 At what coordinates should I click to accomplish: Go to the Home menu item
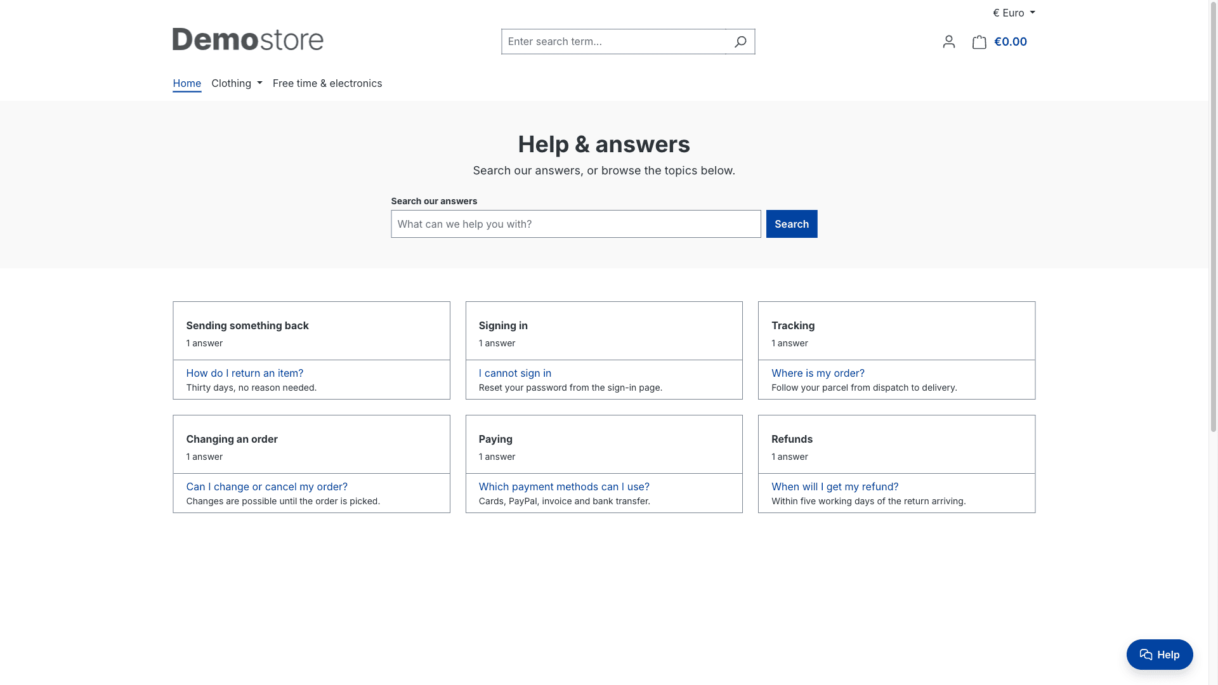coord(187,83)
